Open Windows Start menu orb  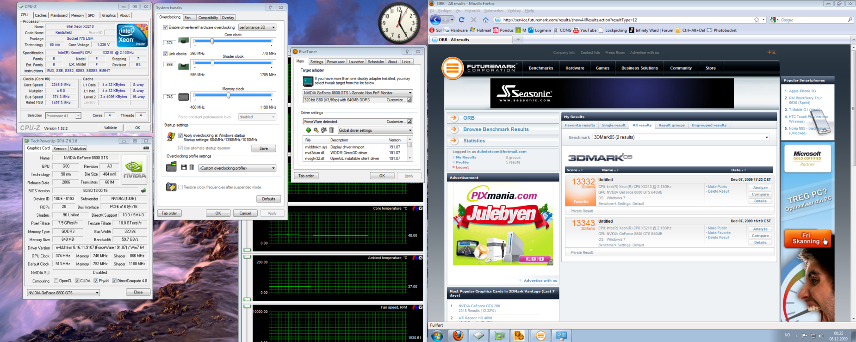coord(437,336)
